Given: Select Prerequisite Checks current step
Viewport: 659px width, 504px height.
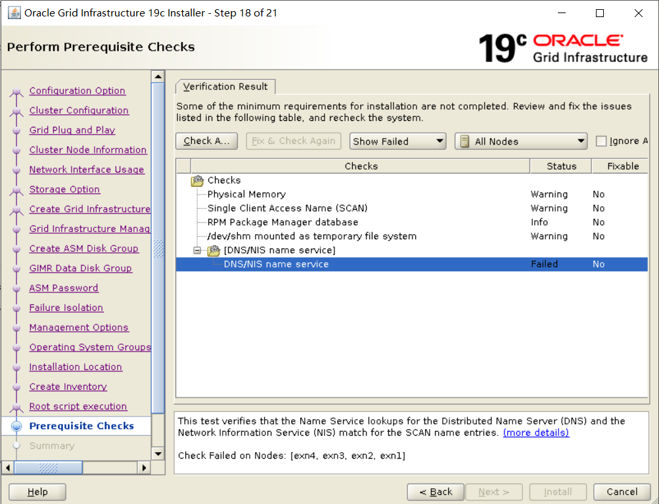Looking at the screenshot, I should [81, 426].
